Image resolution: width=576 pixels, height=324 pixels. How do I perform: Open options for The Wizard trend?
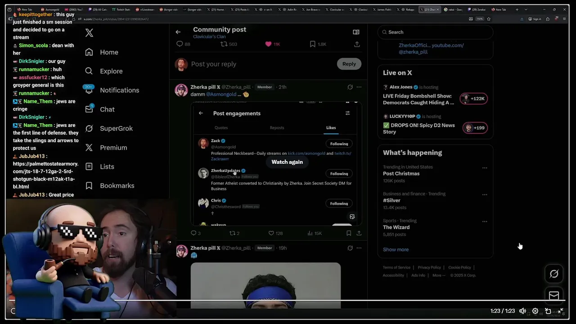pyautogui.click(x=485, y=221)
